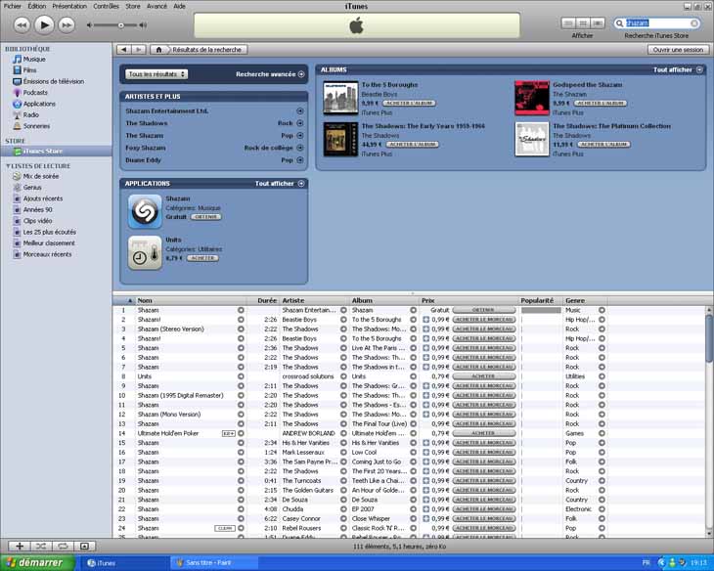Open the Édition menu

37,6
